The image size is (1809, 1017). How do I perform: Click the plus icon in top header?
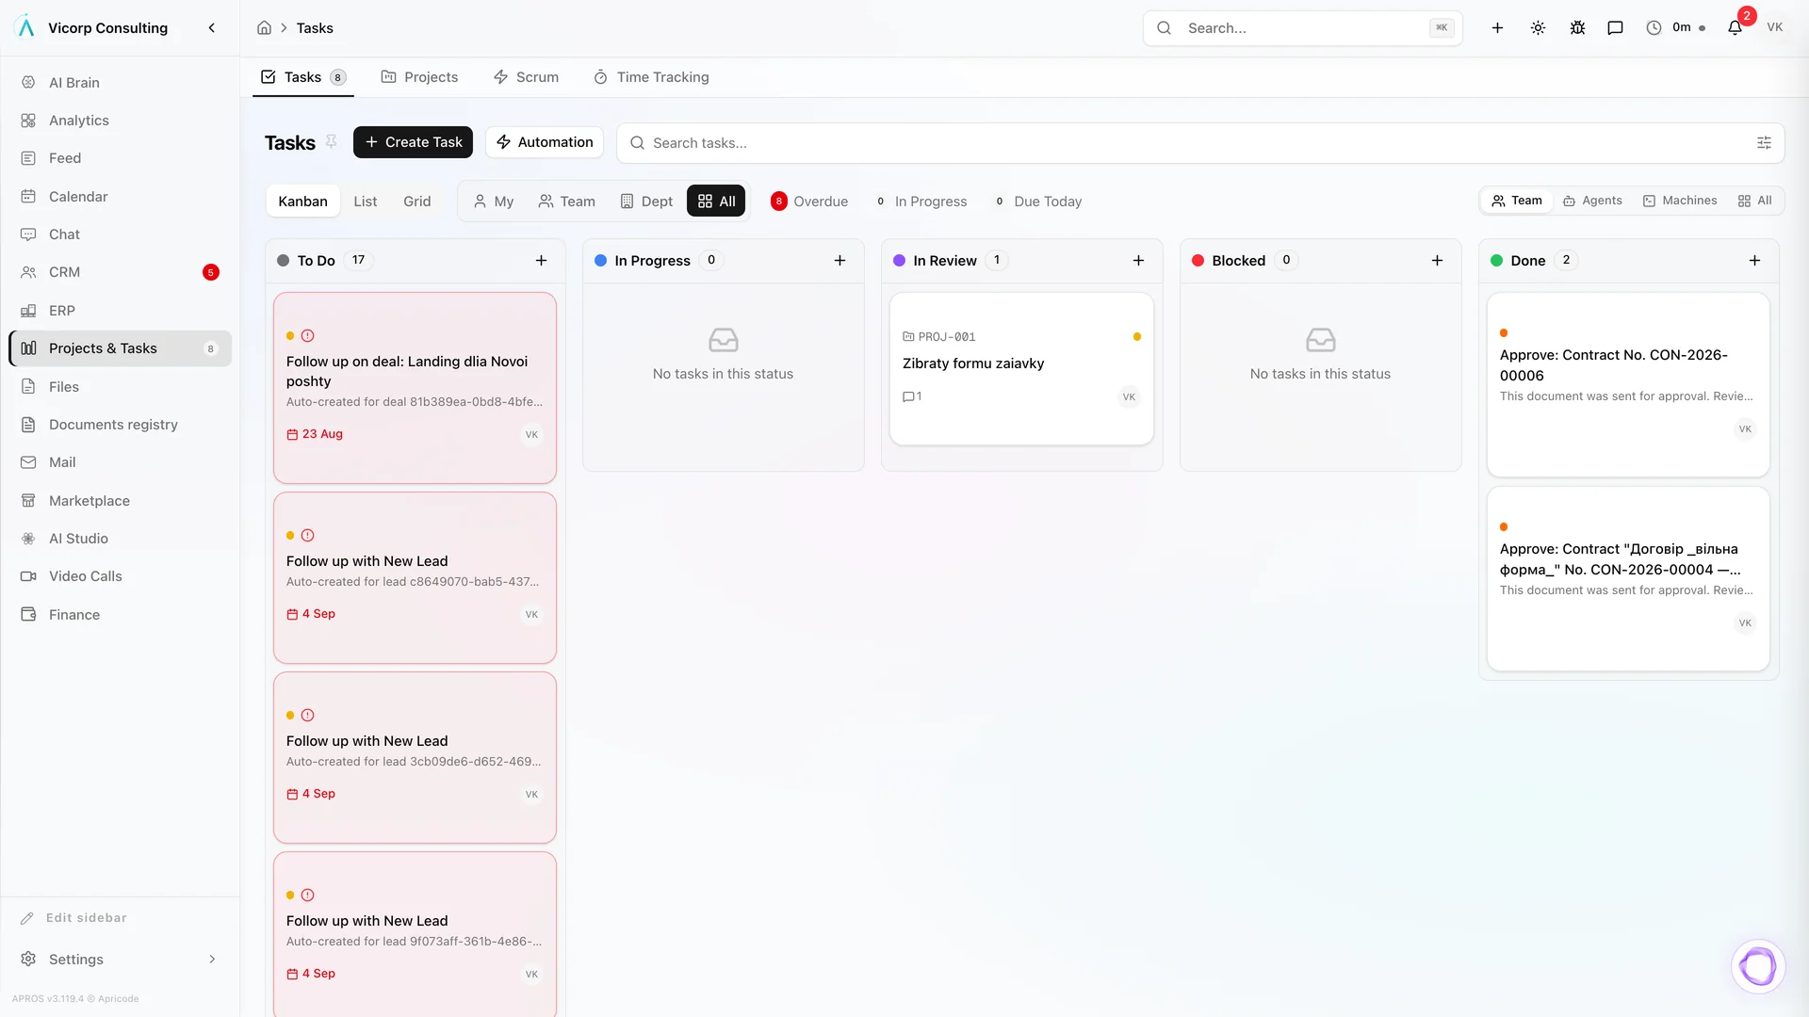pyautogui.click(x=1497, y=28)
